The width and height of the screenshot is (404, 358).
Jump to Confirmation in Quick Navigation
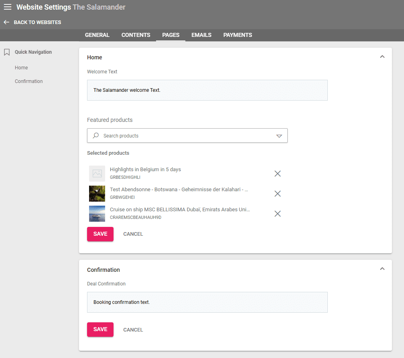pos(28,81)
